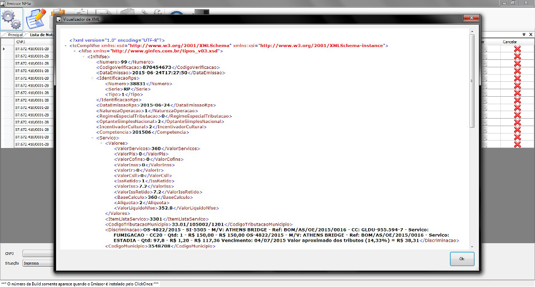The height and width of the screenshot is (287, 535).
Task: Switch to the Principal tab
Action: pos(15,34)
